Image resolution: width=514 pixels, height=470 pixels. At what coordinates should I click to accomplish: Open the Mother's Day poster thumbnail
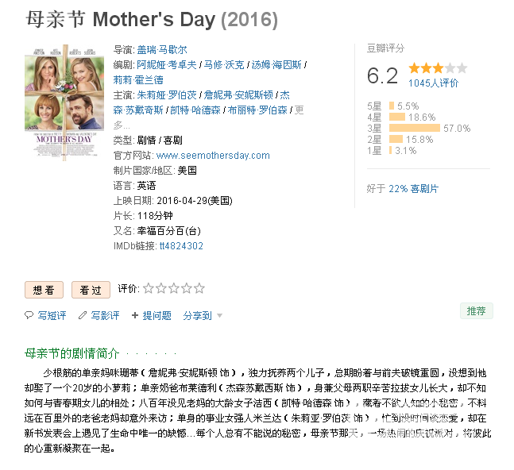64,102
